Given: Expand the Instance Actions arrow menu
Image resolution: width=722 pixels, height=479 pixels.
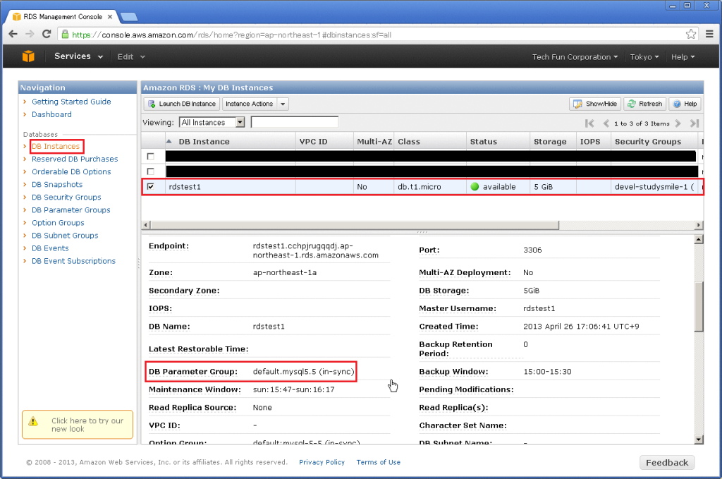Looking at the screenshot, I should (283, 104).
